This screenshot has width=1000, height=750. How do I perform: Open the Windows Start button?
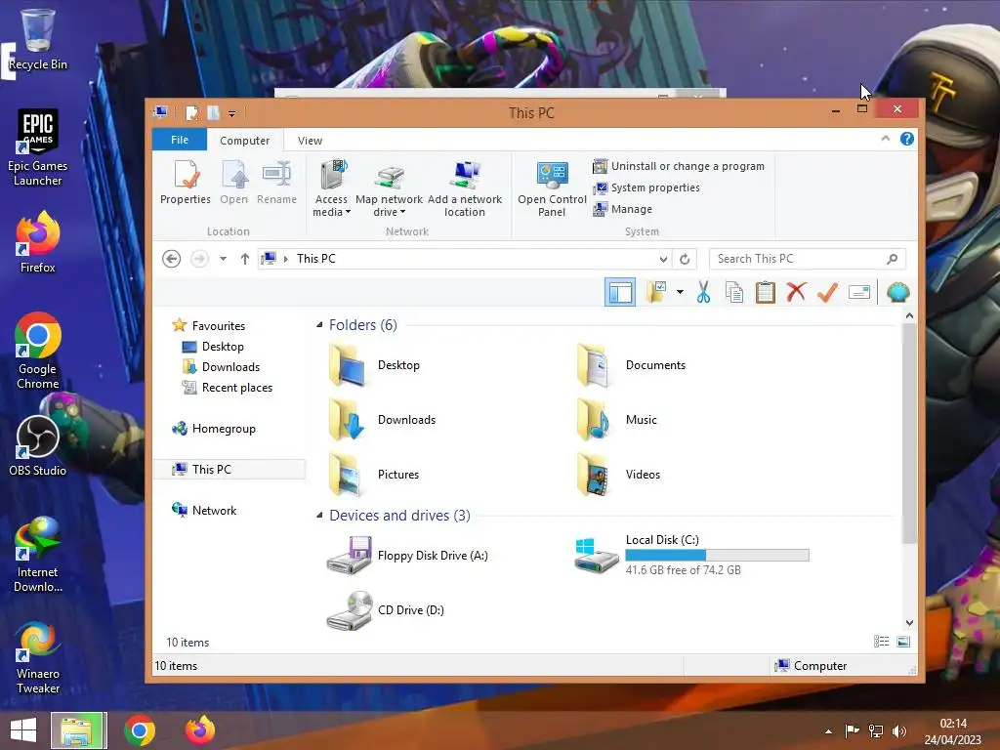click(x=23, y=730)
